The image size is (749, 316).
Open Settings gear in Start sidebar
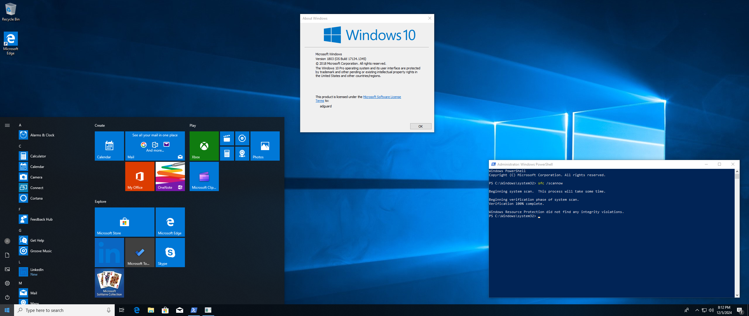tap(7, 283)
